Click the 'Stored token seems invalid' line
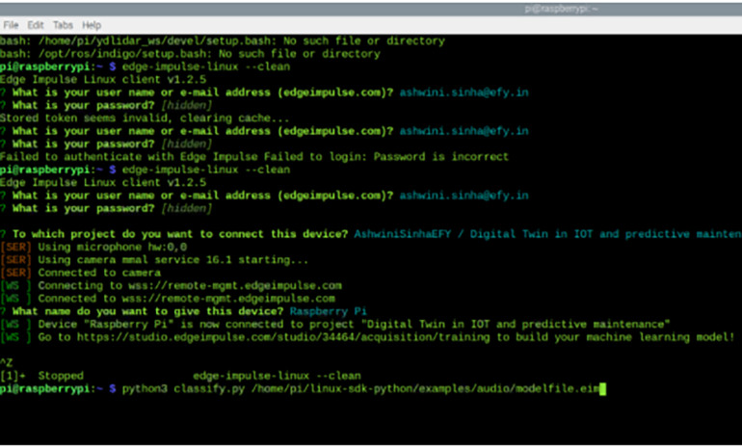The height and width of the screenshot is (448, 742). [145, 119]
